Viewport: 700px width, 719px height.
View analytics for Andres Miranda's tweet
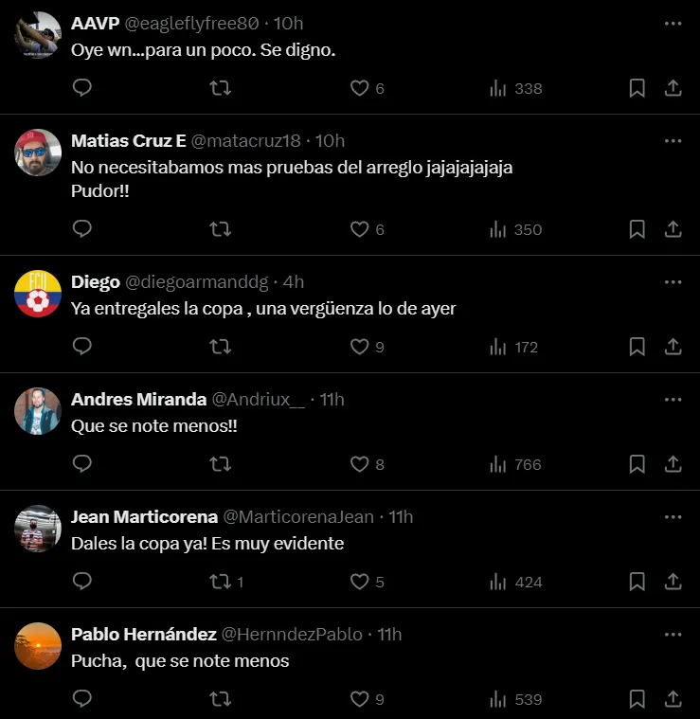click(x=515, y=464)
